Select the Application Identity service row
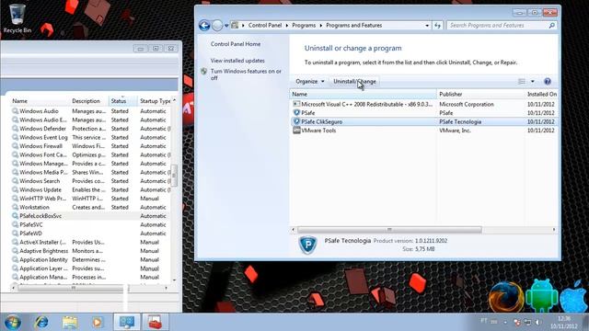 [x=90, y=259]
